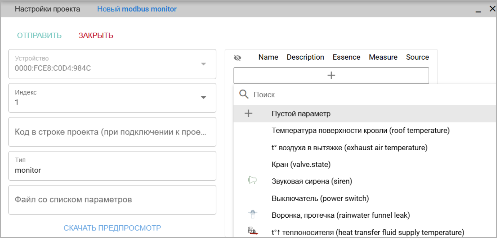Click the plus icon beside Пустой параметр
Viewport: 497px width, 238px height.
click(x=248, y=114)
